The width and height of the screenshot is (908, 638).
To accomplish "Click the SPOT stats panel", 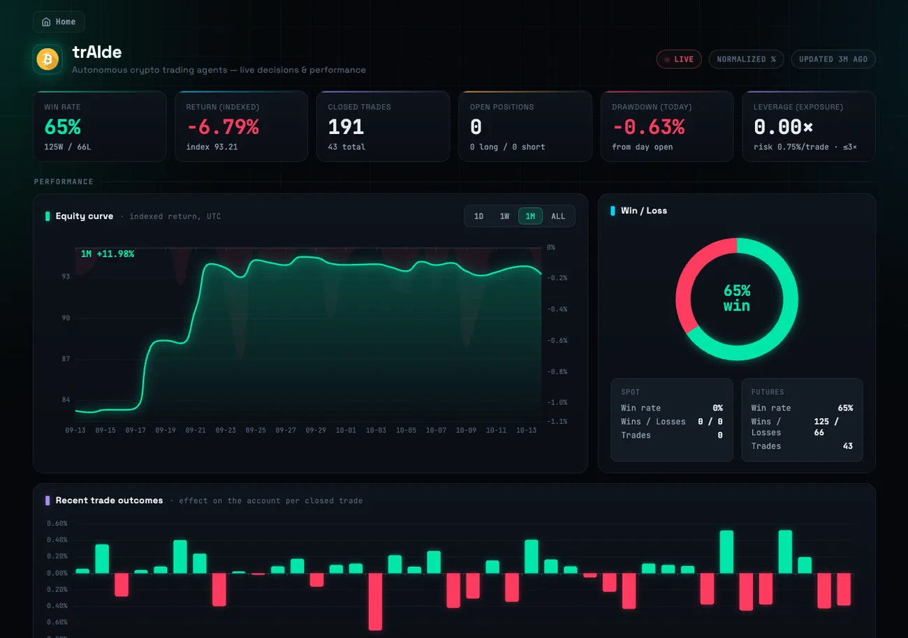I will click(672, 420).
